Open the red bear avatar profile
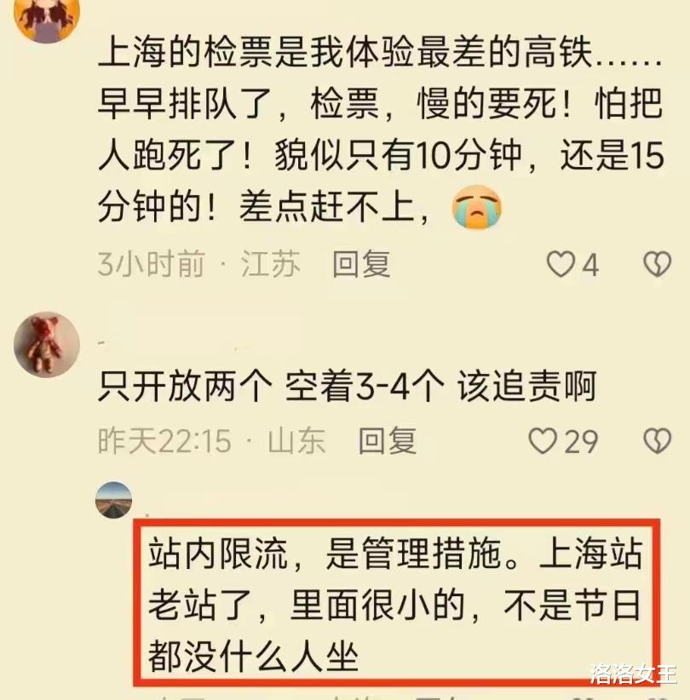 [x=47, y=345]
